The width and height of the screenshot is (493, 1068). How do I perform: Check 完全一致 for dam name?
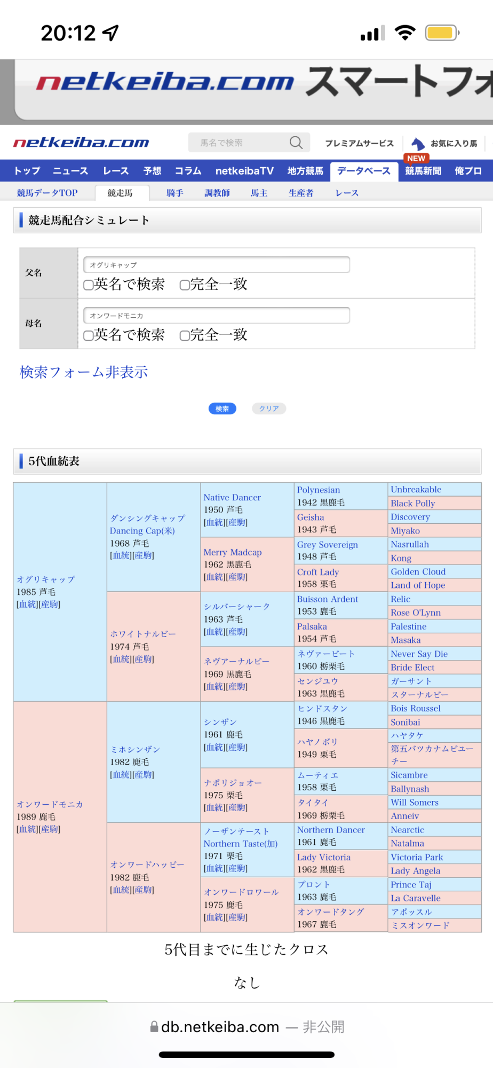tap(185, 336)
